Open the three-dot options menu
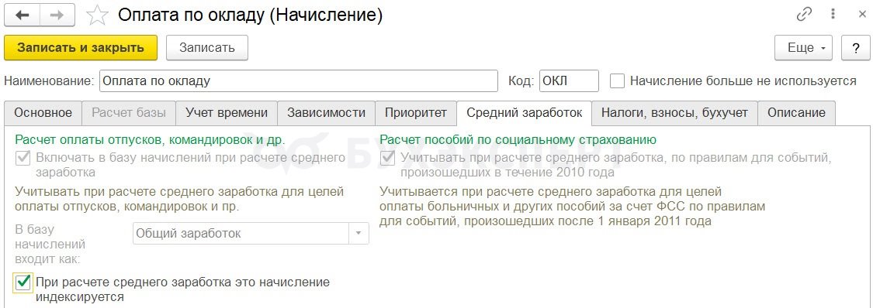873x308 pixels. coord(834,15)
